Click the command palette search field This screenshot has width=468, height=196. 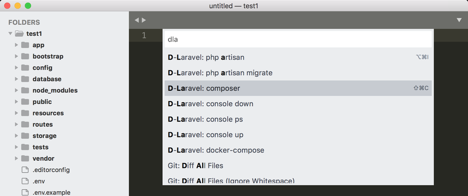tap(298, 39)
